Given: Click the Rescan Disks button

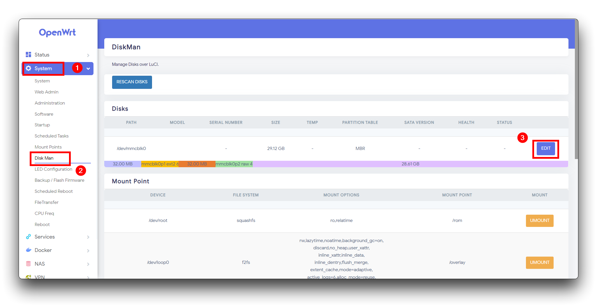Looking at the screenshot, I should tap(132, 82).
